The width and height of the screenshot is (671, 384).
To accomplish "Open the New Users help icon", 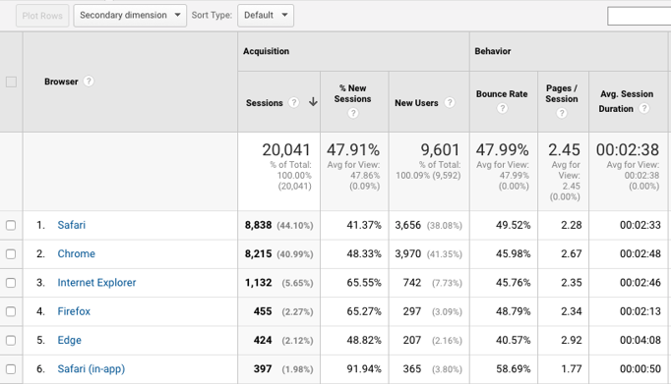I will 450,102.
